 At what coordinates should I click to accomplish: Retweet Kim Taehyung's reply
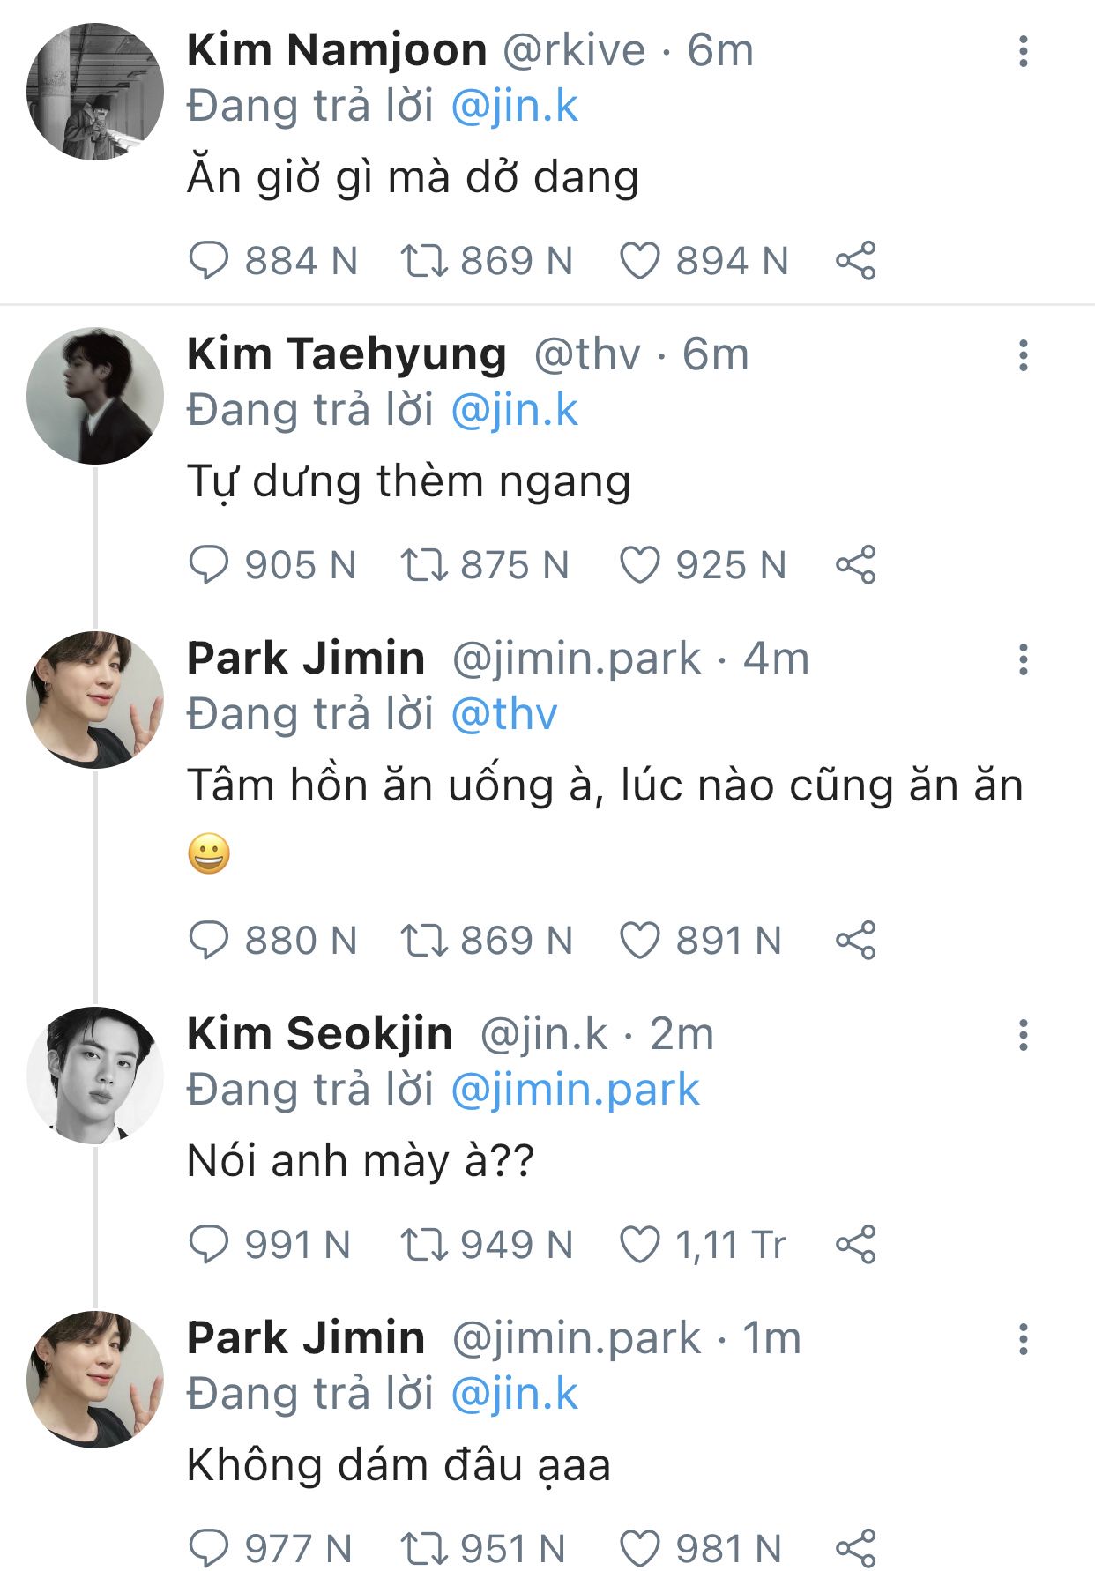tap(425, 565)
